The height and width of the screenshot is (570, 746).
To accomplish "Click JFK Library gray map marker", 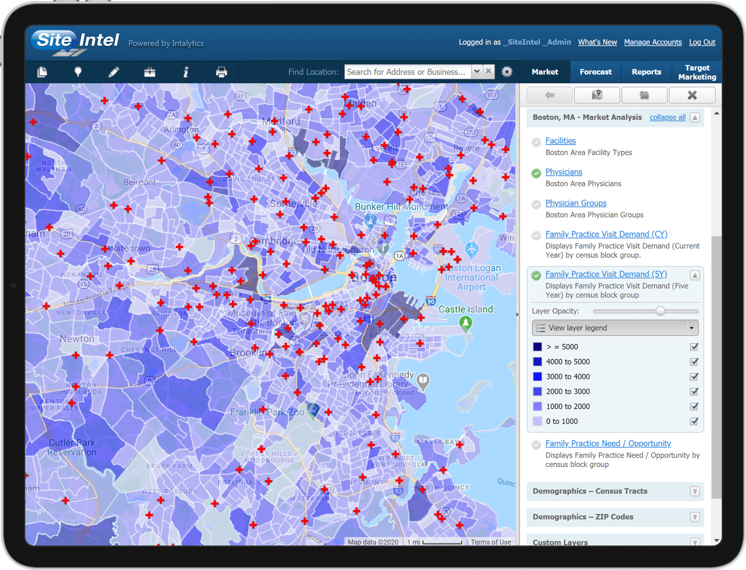I will (x=423, y=382).
